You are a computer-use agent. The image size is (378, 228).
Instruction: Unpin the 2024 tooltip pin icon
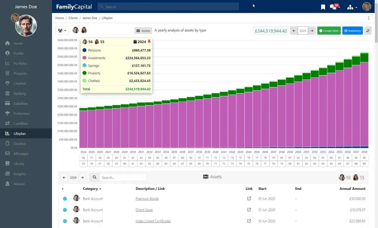pyautogui.click(x=149, y=42)
